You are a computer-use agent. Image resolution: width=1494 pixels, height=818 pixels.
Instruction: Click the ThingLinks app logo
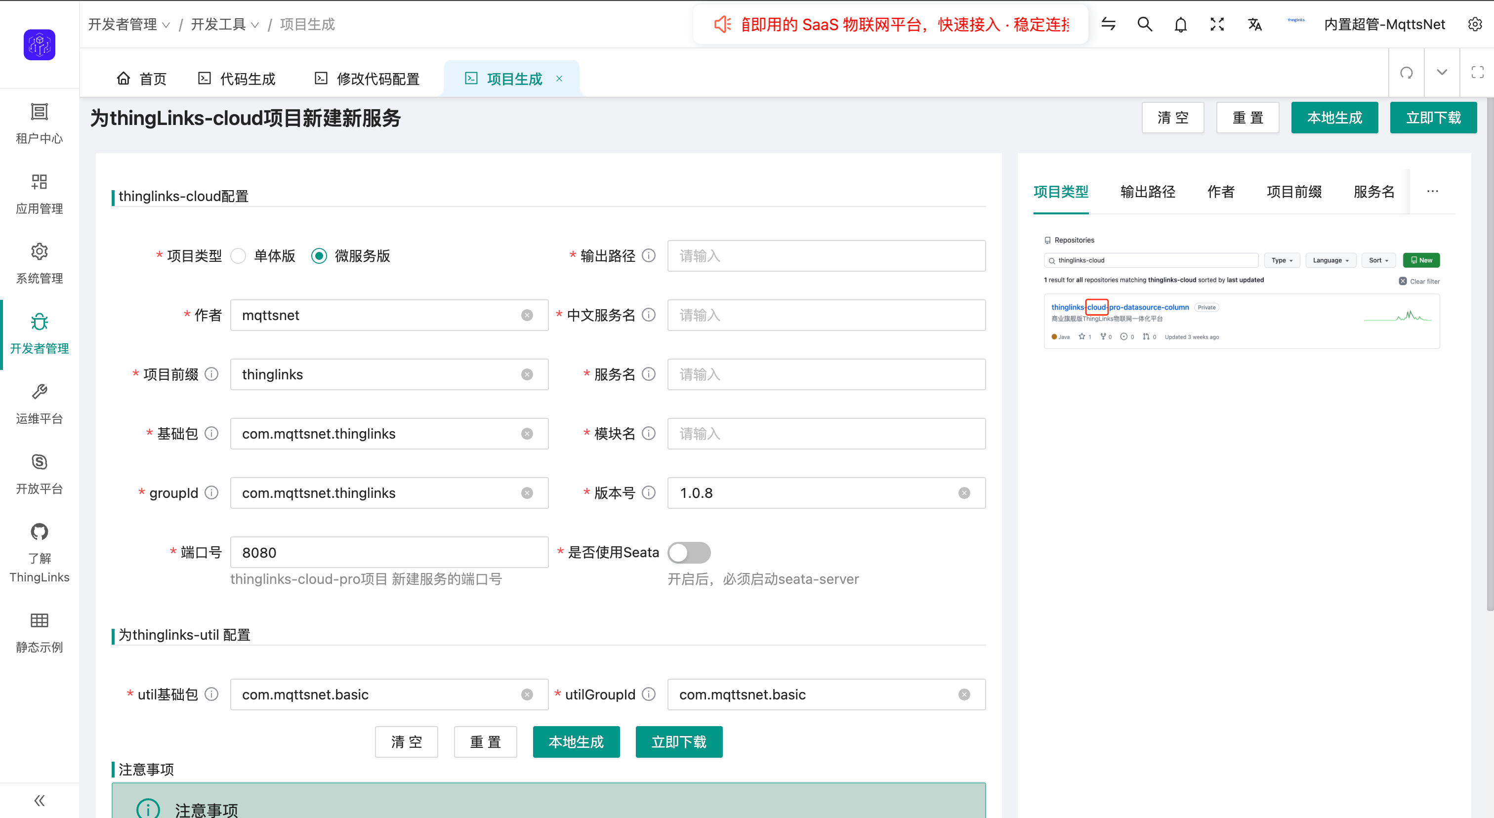[x=40, y=44]
